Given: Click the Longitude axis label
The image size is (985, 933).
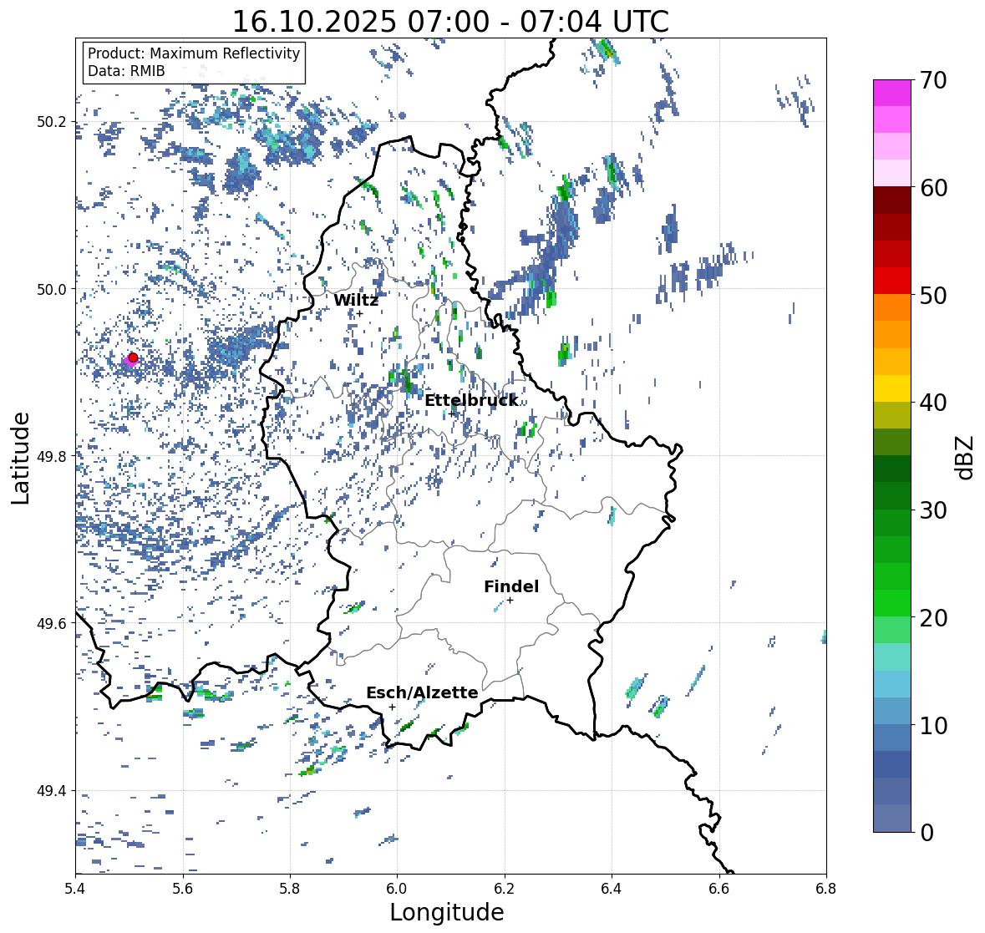Looking at the screenshot, I should tap(447, 912).
